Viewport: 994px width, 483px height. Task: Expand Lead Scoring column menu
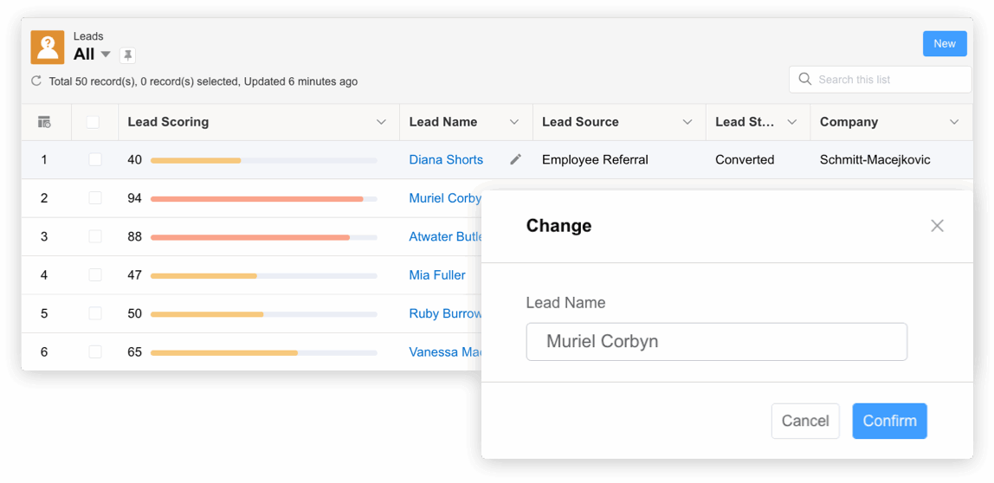coord(381,122)
